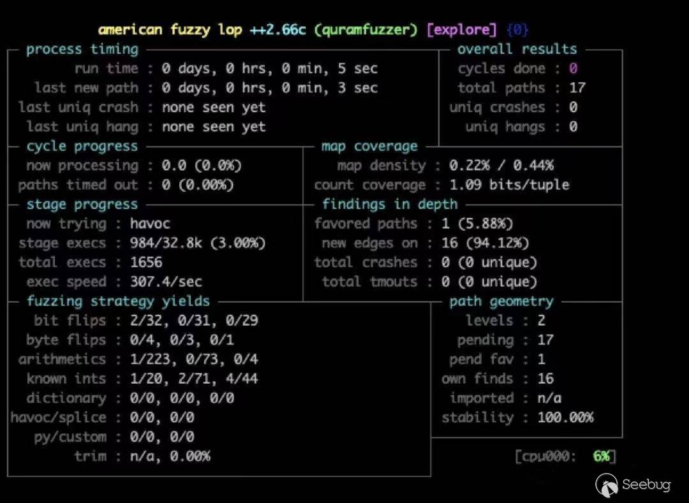The width and height of the screenshot is (689, 503).
Task: Click the total crashes value '0 (0 unique)'
Action: pos(489,262)
